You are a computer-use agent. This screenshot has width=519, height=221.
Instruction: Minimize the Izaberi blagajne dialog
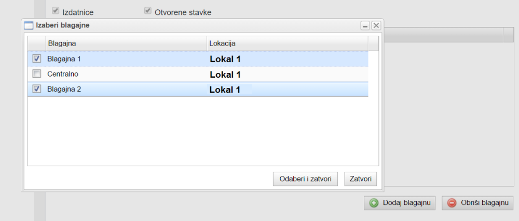point(365,25)
